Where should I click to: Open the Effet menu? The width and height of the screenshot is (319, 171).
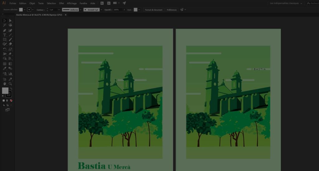[x=61, y=3]
